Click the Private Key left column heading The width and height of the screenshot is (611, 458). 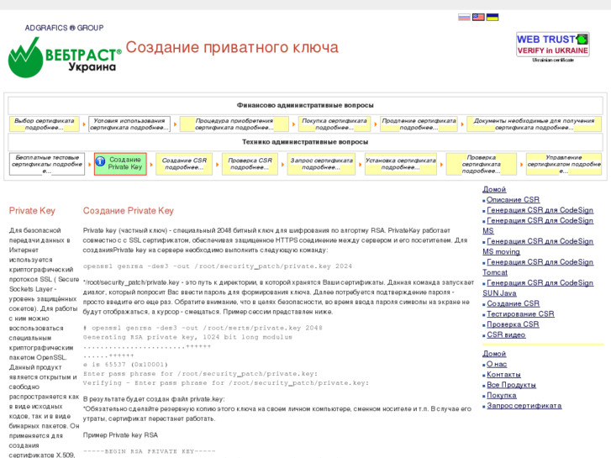coord(32,211)
